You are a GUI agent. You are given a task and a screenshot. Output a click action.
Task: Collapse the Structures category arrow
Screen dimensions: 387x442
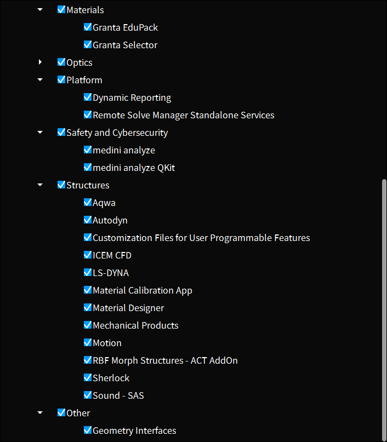[40, 185]
